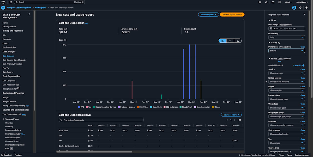Toggle the CloudWatch legend series
The width and height of the screenshot is (313, 157).
[186, 107]
